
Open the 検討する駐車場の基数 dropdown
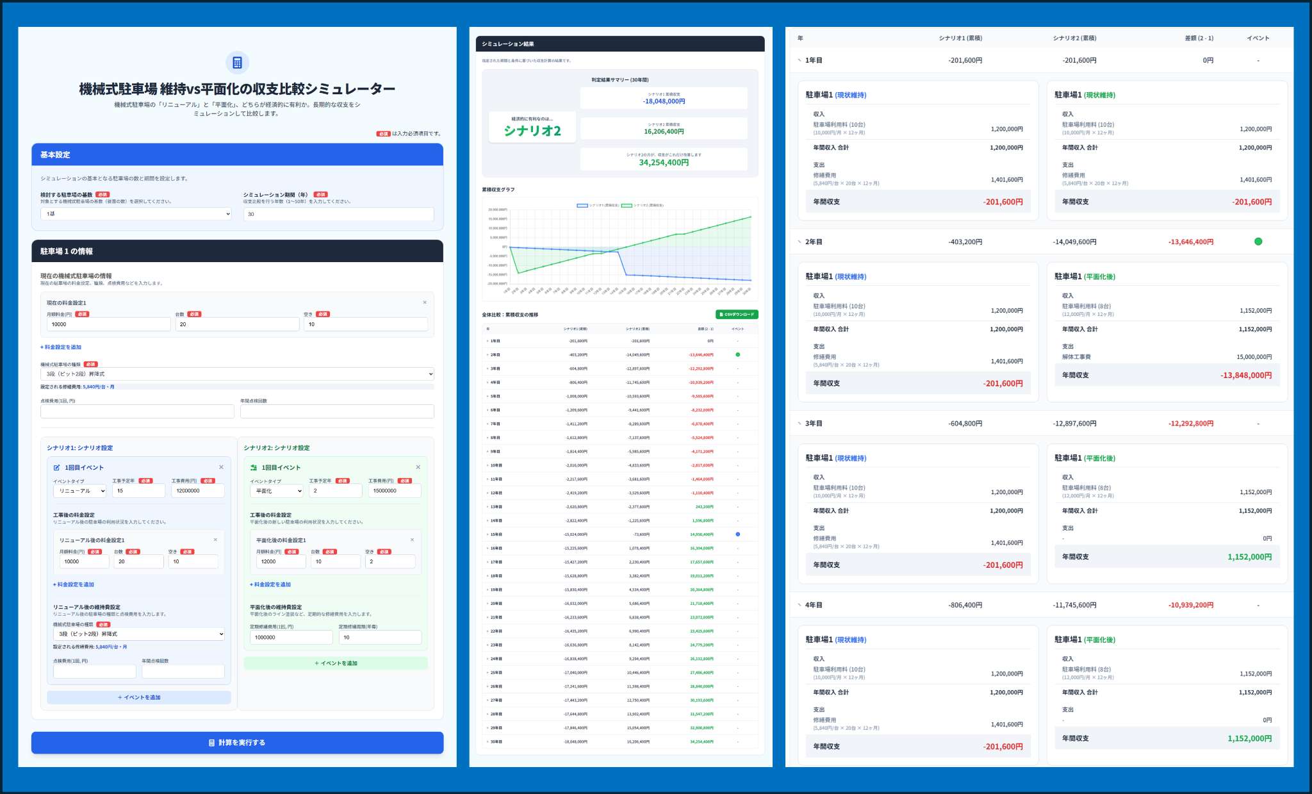[136, 214]
